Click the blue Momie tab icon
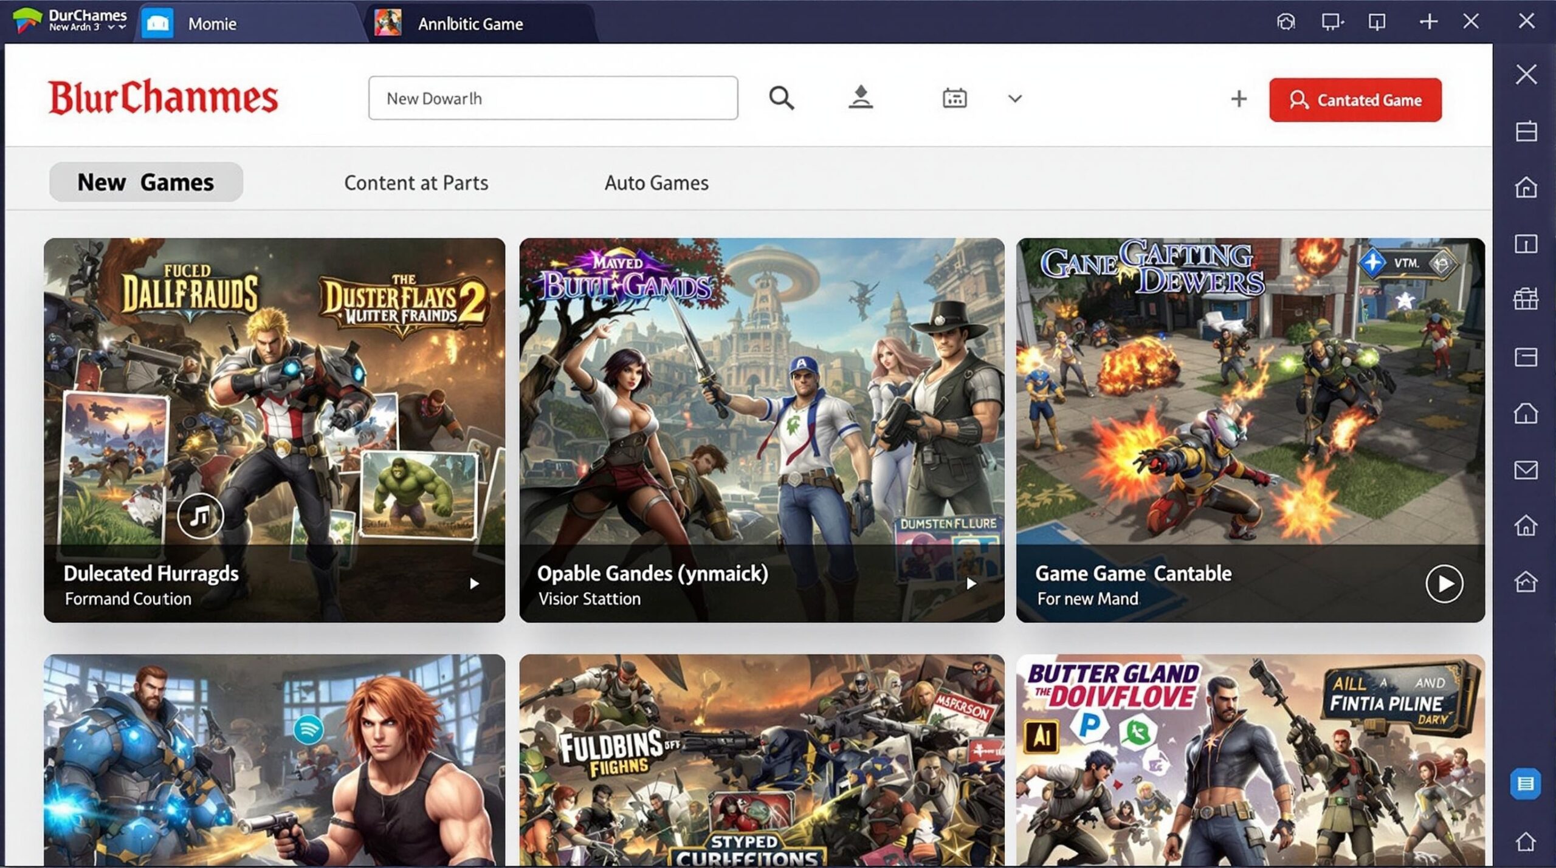This screenshot has height=868, width=1556. tap(157, 24)
